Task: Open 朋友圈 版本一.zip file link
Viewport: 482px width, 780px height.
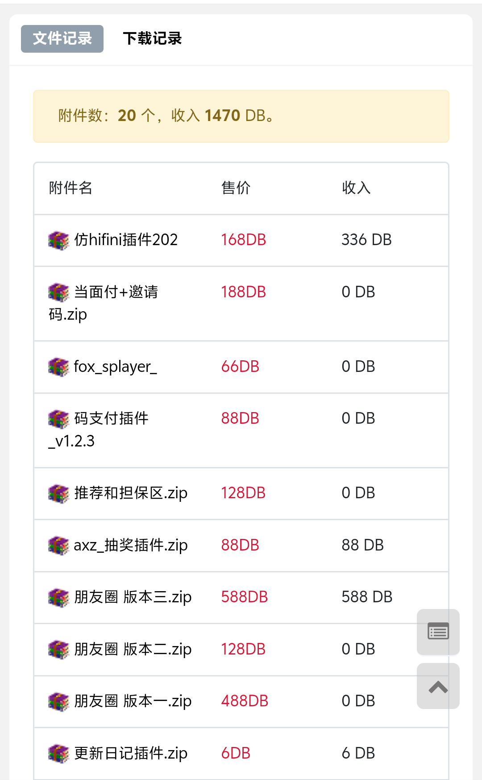Action: [133, 701]
